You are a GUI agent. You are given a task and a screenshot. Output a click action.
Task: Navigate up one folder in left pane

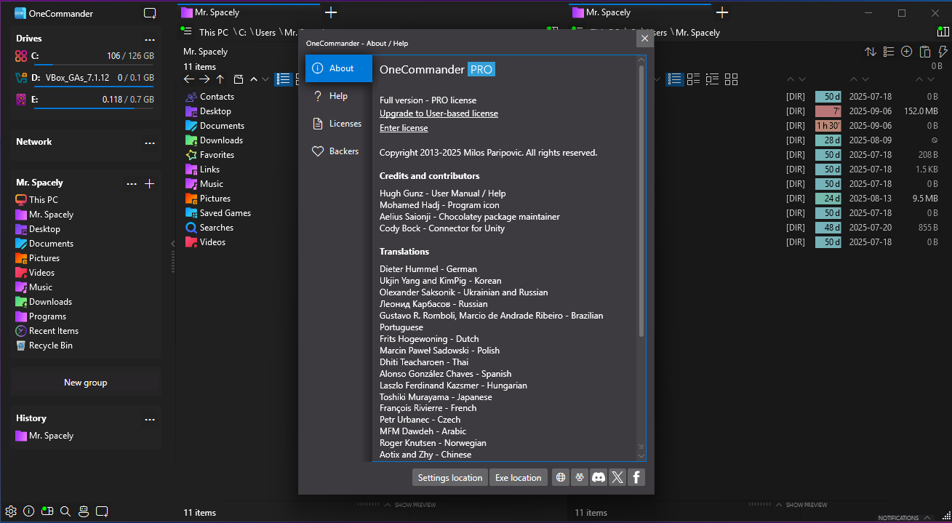tap(220, 79)
